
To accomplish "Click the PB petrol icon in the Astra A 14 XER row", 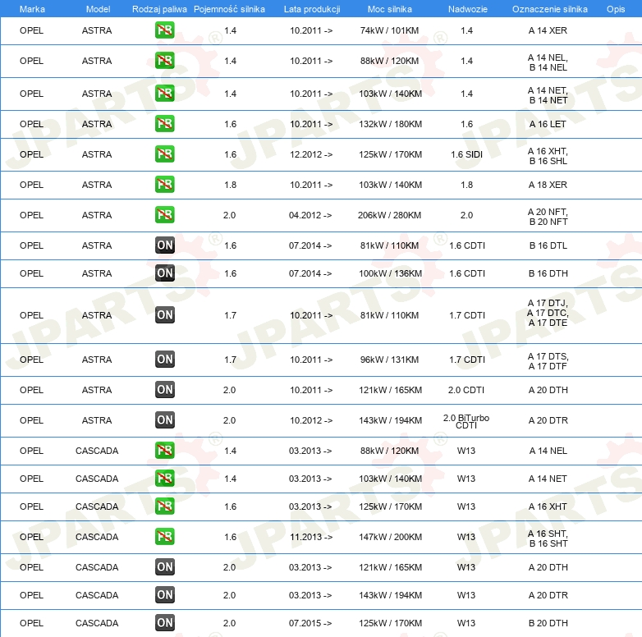I will 164,30.
